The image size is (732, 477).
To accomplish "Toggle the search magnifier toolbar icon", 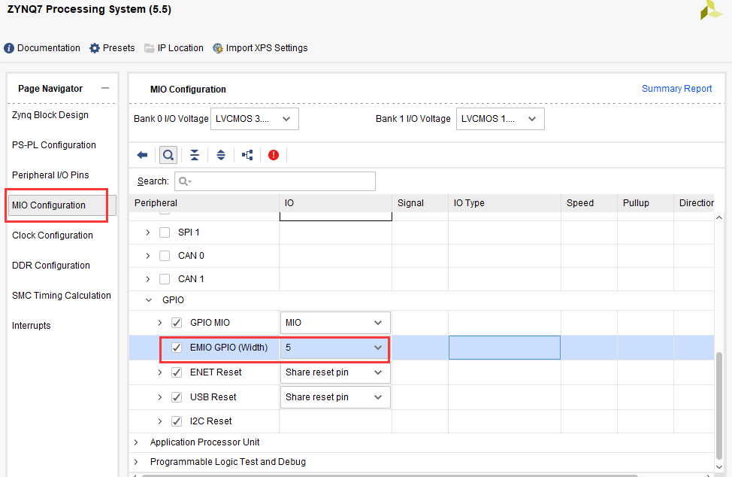I will coord(168,155).
